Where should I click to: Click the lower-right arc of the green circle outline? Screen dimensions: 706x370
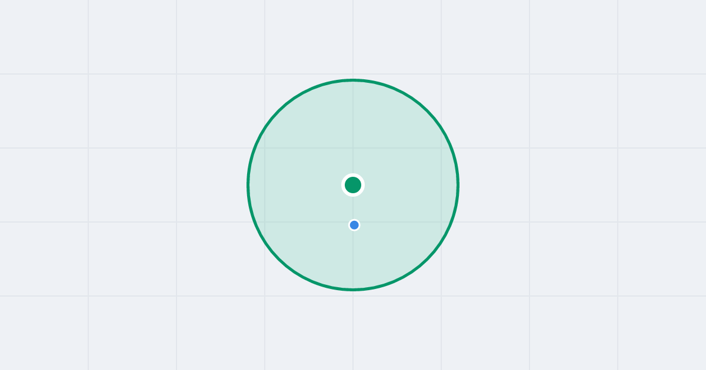(x=427, y=259)
